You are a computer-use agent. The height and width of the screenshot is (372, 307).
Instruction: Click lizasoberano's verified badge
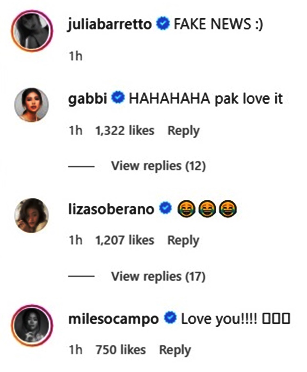click(165, 208)
